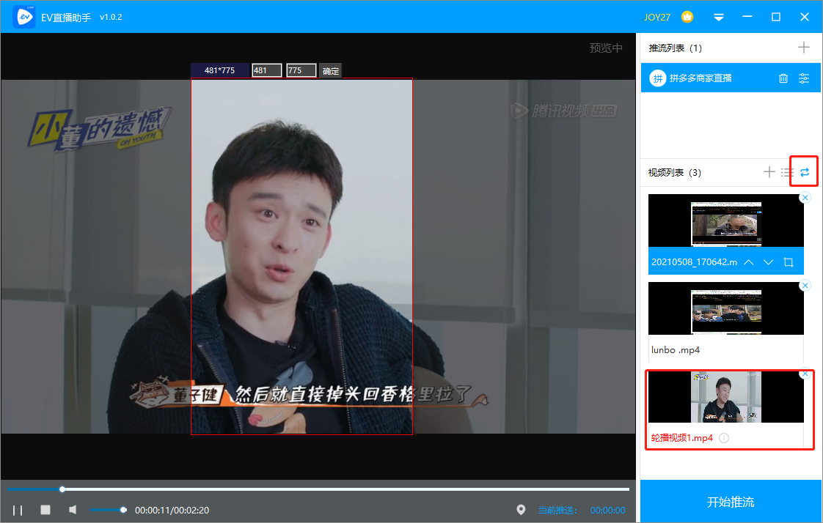
Task: Select the 拼多多商家直播 stream entry
Action: tap(731, 78)
